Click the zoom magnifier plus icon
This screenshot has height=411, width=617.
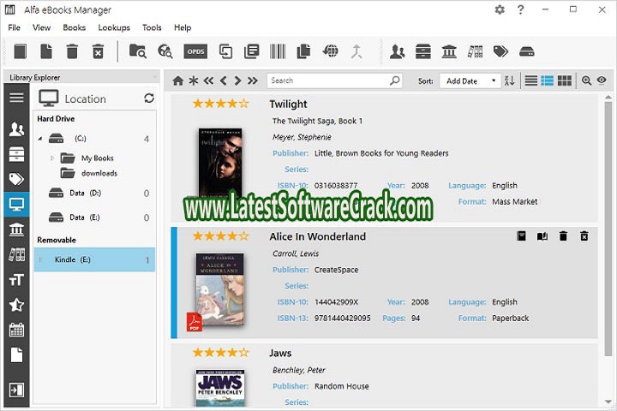click(x=586, y=81)
